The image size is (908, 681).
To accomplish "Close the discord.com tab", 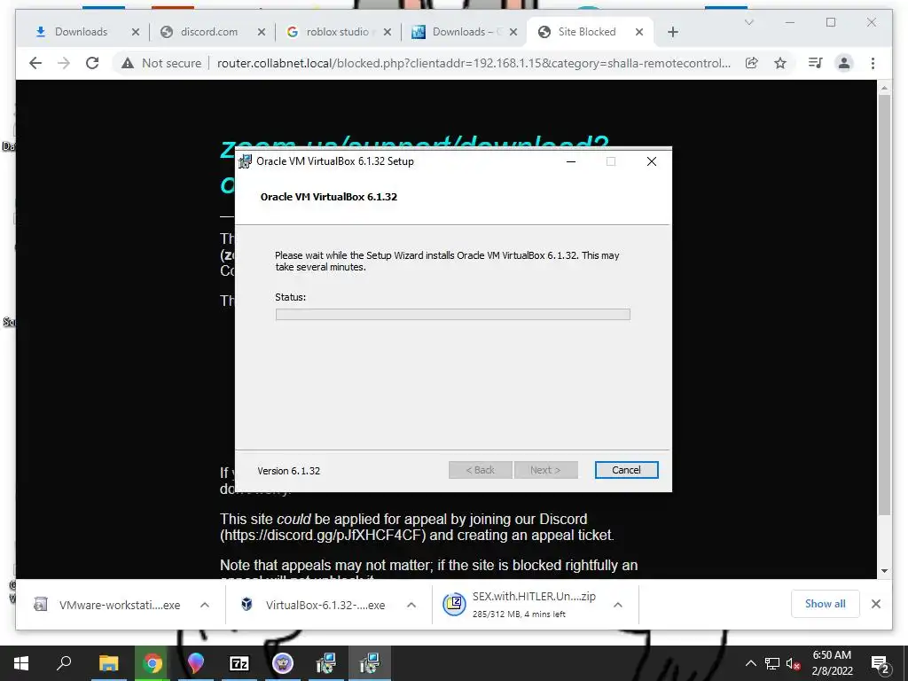I will point(262,32).
